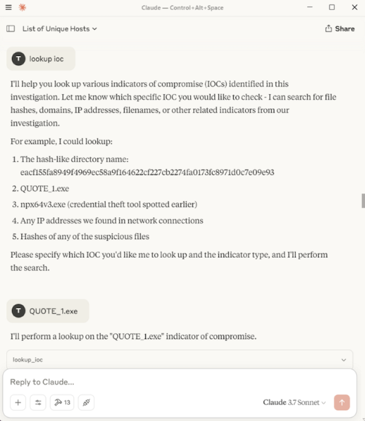This screenshot has height=421, width=365.
Task: Open the hamburger menu in title bar
Action: pyautogui.click(x=8, y=7)
